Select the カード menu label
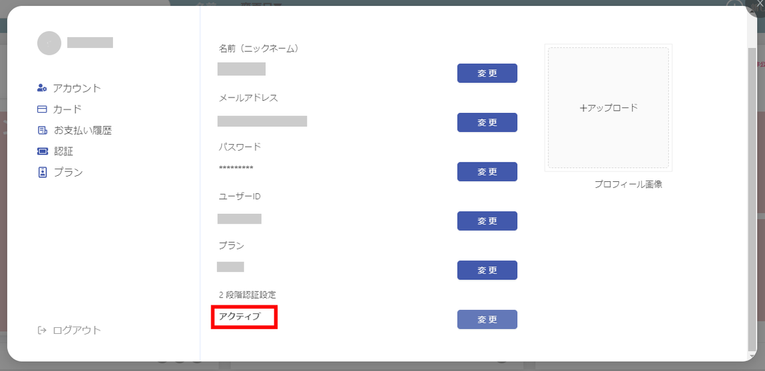 (67, 110)
